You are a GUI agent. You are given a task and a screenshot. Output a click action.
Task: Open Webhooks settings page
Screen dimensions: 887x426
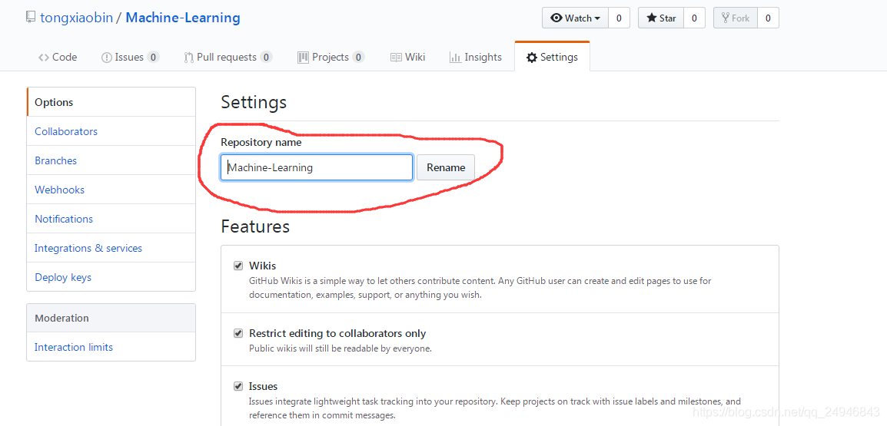click(111, 190)
